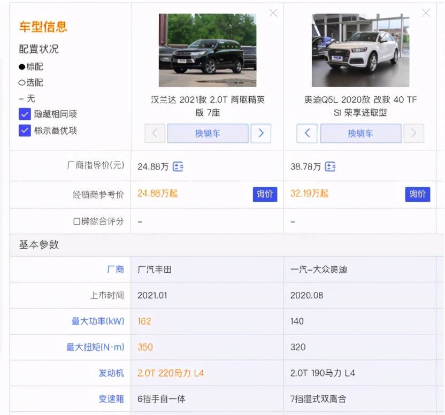The height and width of the screenshot is (415, 445).
Task: Open 奥迪Q5L 2020款 model title
Action: click(x=360, y=106)
